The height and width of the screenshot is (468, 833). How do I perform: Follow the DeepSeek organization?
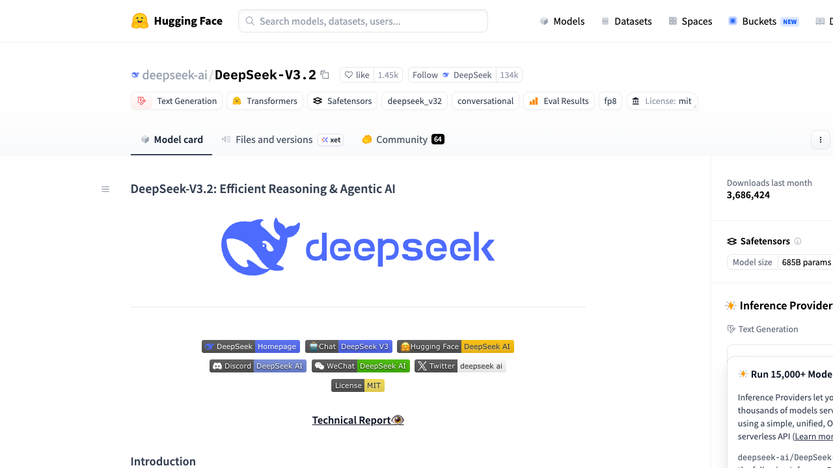tap(452, 75)
